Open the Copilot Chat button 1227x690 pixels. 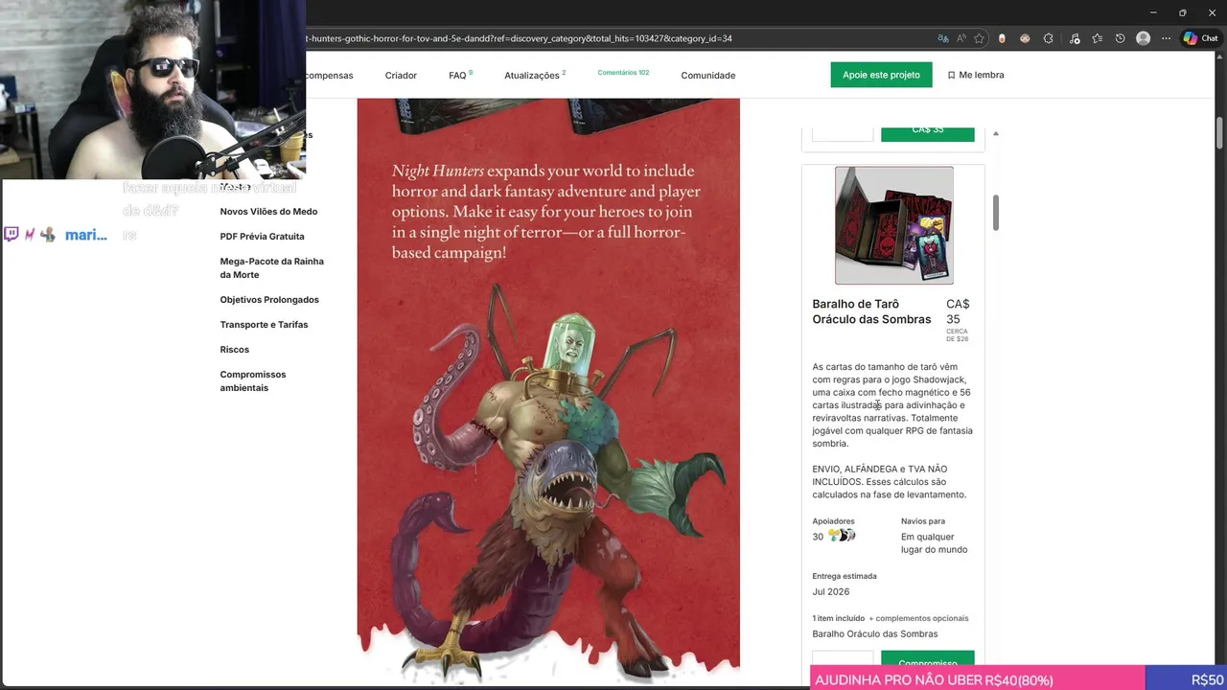coord(1200,38)
